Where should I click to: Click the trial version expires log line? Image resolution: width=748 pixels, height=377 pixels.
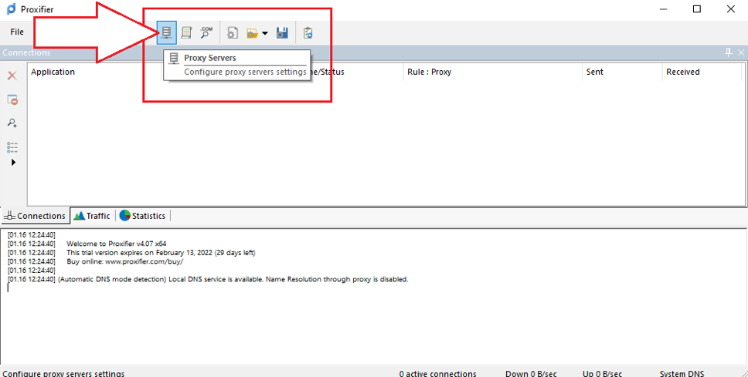161,252
